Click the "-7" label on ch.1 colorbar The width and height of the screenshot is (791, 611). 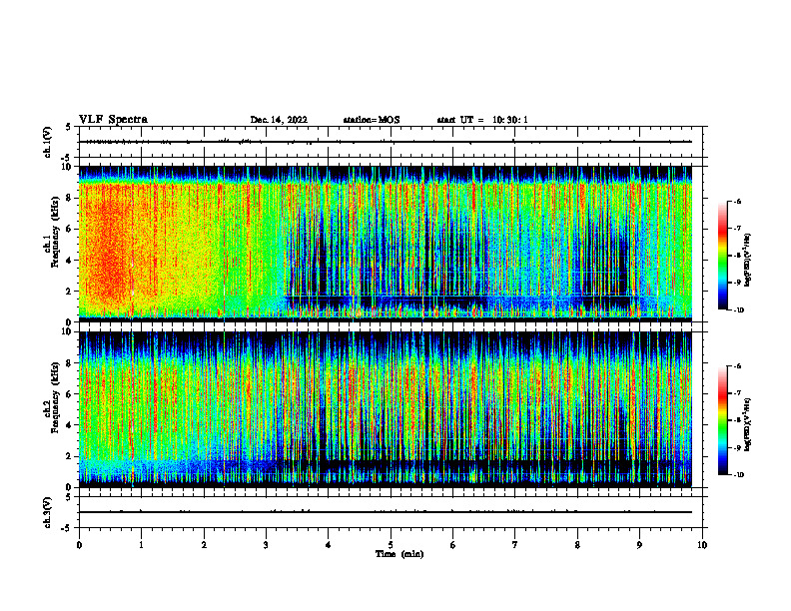[x=737, y=229]
